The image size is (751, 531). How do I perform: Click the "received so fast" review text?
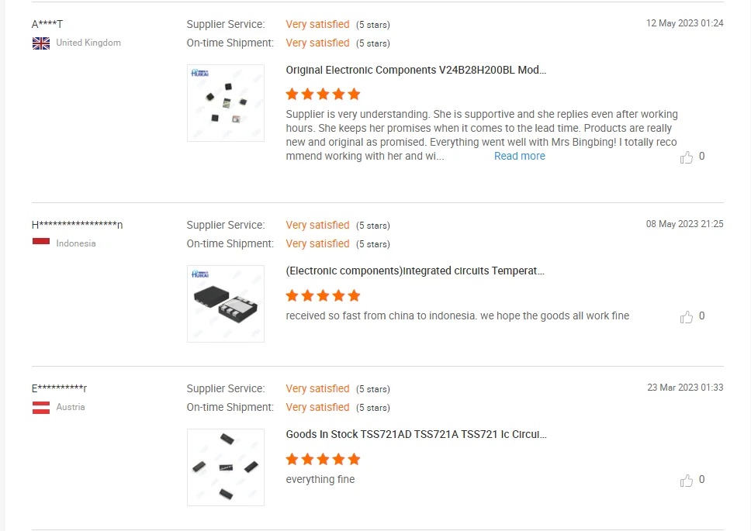point(457,316)
